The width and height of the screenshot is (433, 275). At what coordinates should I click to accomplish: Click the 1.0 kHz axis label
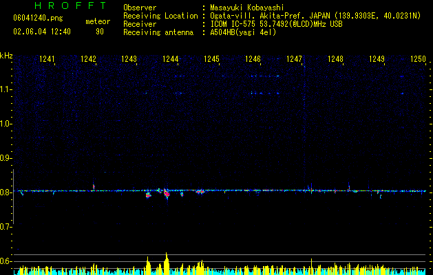click(6, 124)
